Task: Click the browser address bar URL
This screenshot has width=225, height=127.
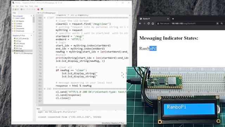Action: (184, 24)
